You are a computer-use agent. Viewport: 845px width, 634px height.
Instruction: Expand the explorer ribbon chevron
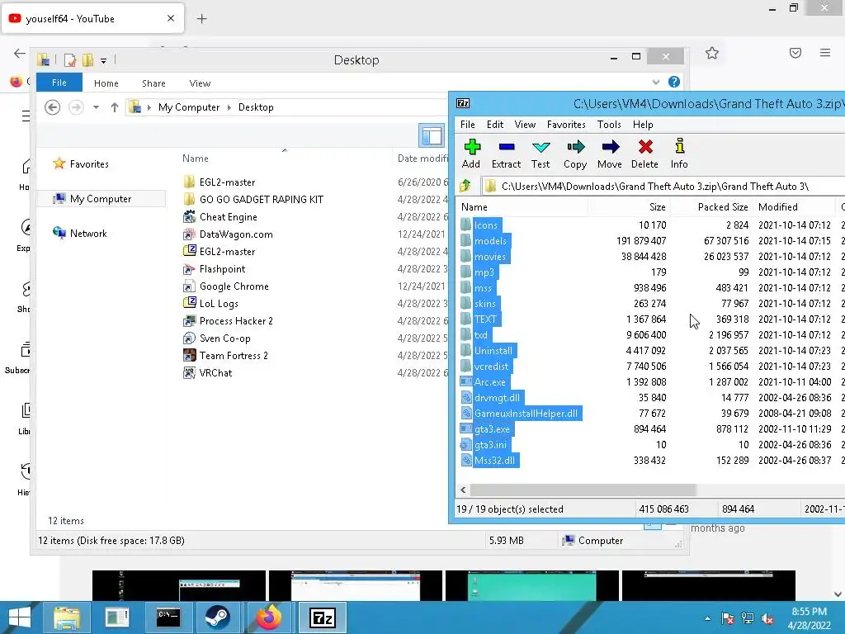click(x=656, y=82)
